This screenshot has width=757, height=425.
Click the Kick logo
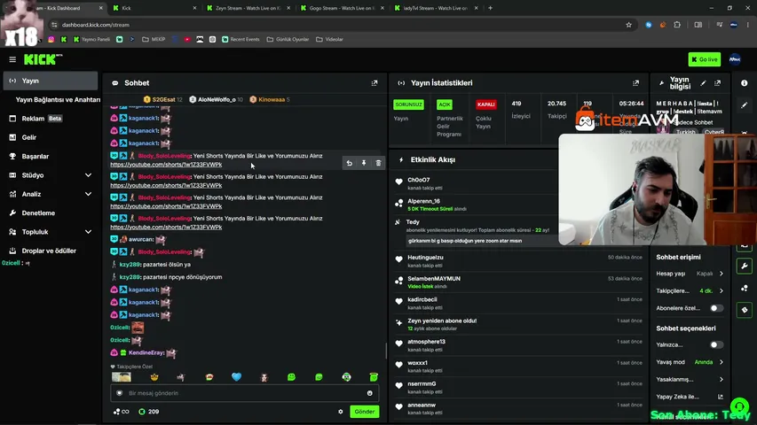pos(43,59)
